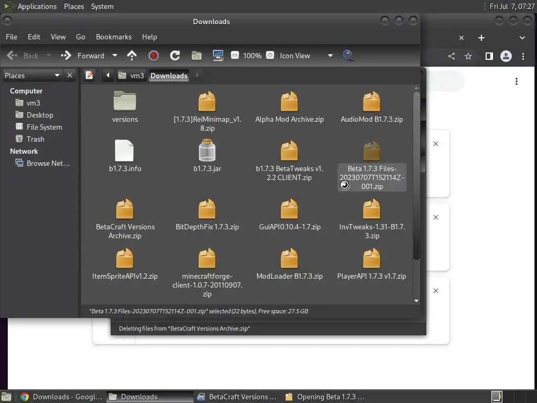Select the b1.7.3.jar file
The height and width of the screenshot is (403, 537).
pyautogui.click(x=207, y=156)
